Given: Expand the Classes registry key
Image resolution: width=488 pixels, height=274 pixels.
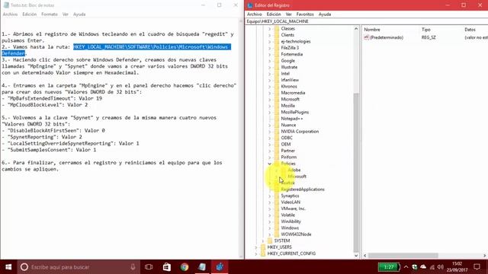Looking at the screenshot, I should [x=269, y=29].
